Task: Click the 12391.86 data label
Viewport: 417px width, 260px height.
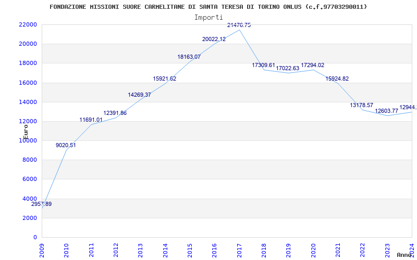Action: click(x=115, y=113)
